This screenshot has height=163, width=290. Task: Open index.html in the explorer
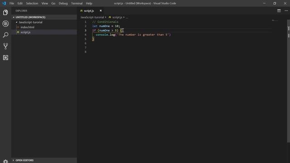pos(44,27)
